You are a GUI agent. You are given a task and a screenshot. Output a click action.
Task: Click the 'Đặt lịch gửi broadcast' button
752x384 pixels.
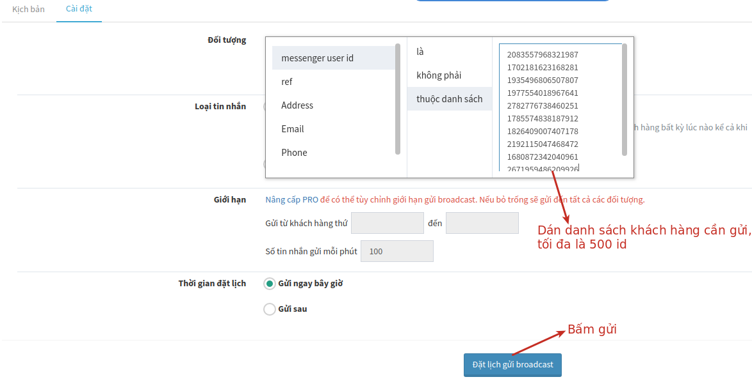tap(512, 365)
